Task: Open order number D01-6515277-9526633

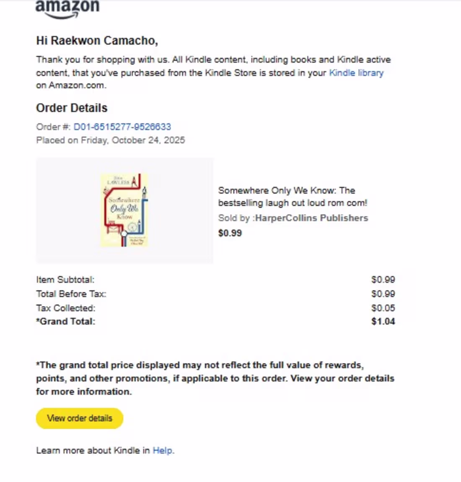Action: coord(122,127)
